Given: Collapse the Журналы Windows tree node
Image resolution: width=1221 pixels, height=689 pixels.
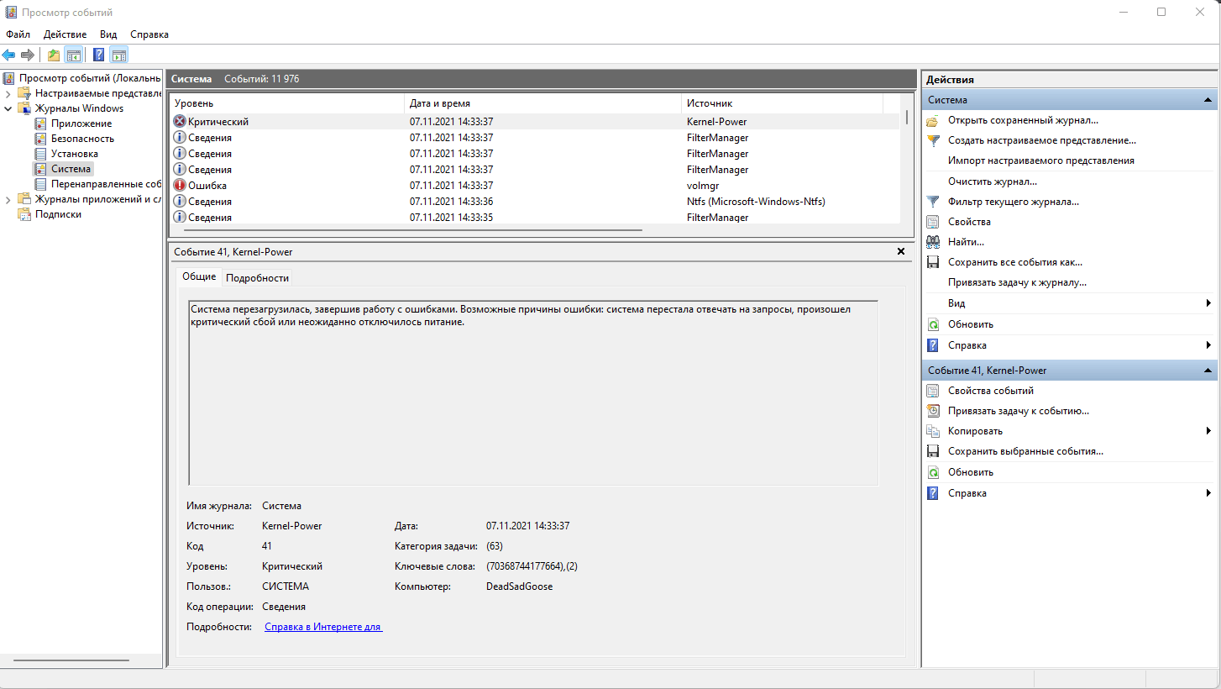Looking at the screenshot, I should 8,108.
